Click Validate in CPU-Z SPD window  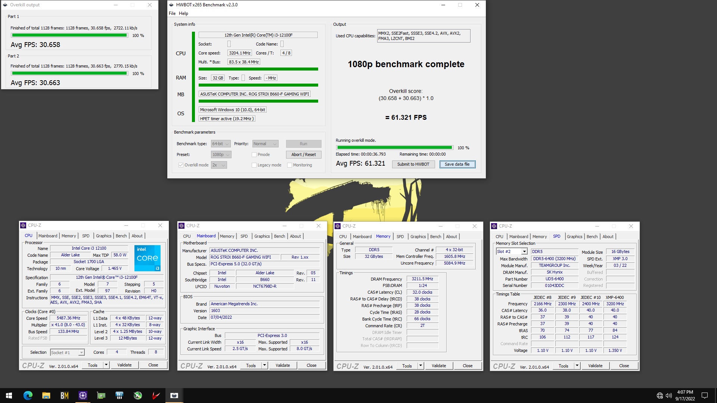[x=595, y=366]
